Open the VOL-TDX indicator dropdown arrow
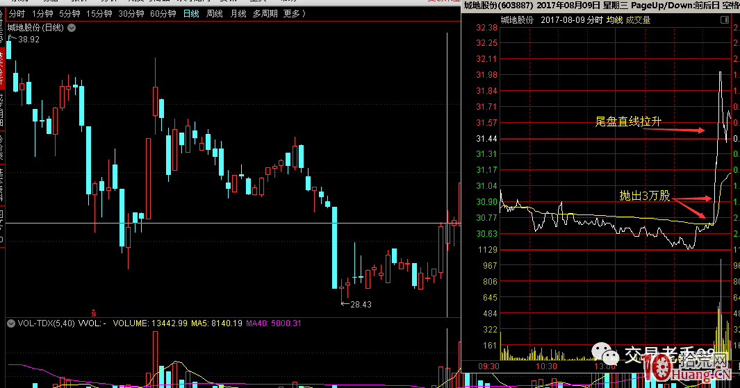This screenshot has height=388, width=740. point(11,323)
